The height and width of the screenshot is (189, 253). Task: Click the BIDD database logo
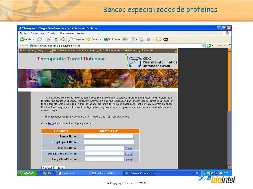(151, 61)
